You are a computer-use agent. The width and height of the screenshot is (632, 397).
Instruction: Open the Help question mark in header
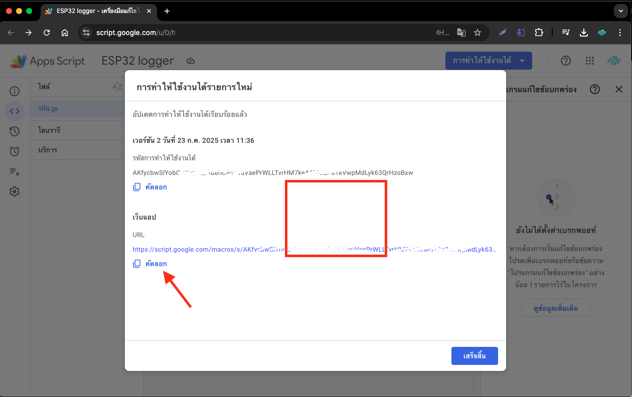566,61
